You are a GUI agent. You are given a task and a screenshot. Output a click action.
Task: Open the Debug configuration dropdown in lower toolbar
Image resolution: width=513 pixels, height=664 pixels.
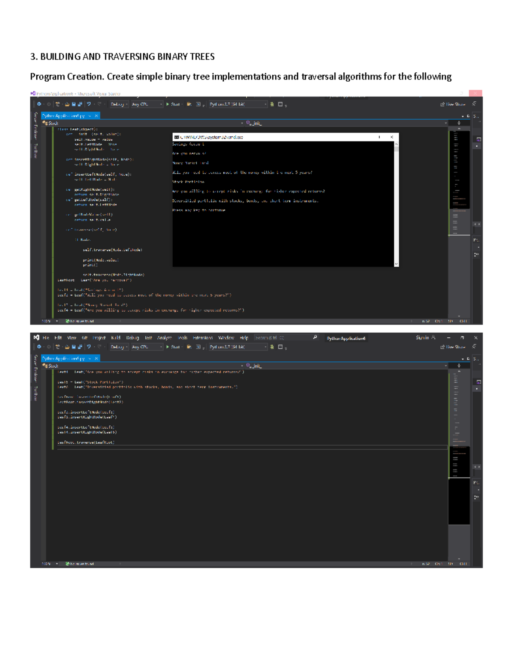pyautogui.click(x=119, y=347)
